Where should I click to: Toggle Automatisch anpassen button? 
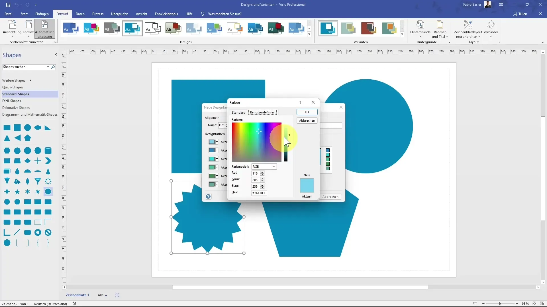(45, 29)
